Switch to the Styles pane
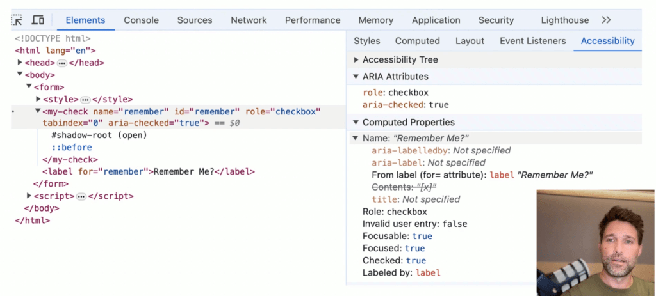 367,41
